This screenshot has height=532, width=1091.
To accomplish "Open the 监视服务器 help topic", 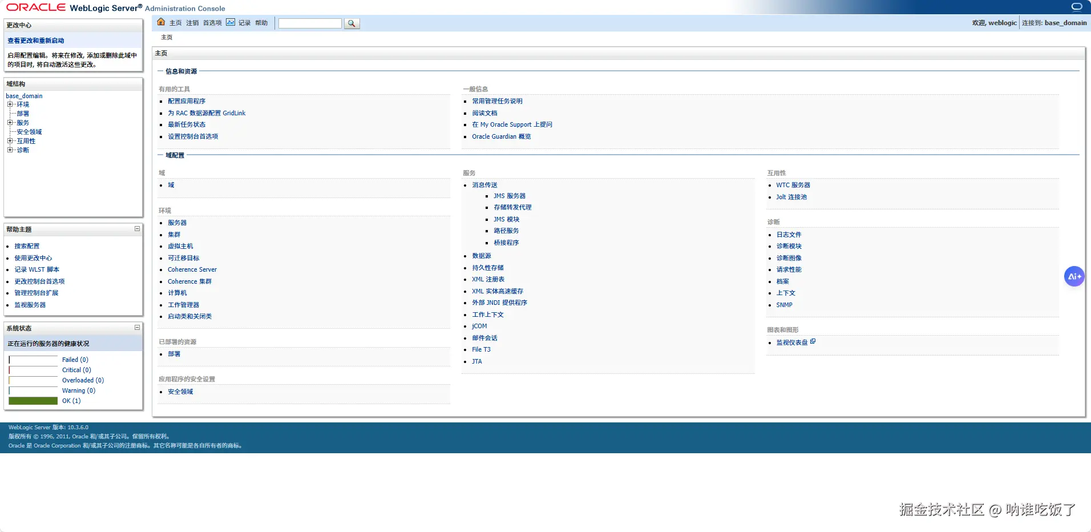I will point(30,305).
